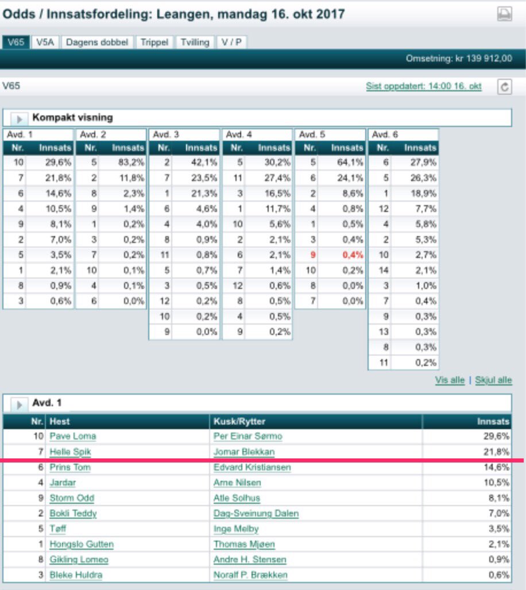The image size is (526, 590).
Task: Open driver Andre H. Stensen link
Action: tap(250, 560)
